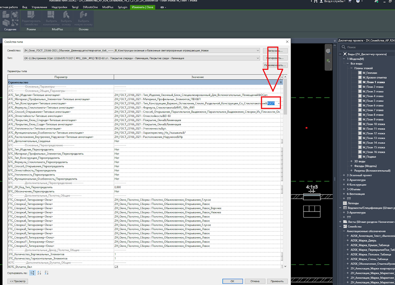Sort parameters ascending A to Z
This screenshot has height=285, width=395.
pyautogui.click(x=39, y=273)
